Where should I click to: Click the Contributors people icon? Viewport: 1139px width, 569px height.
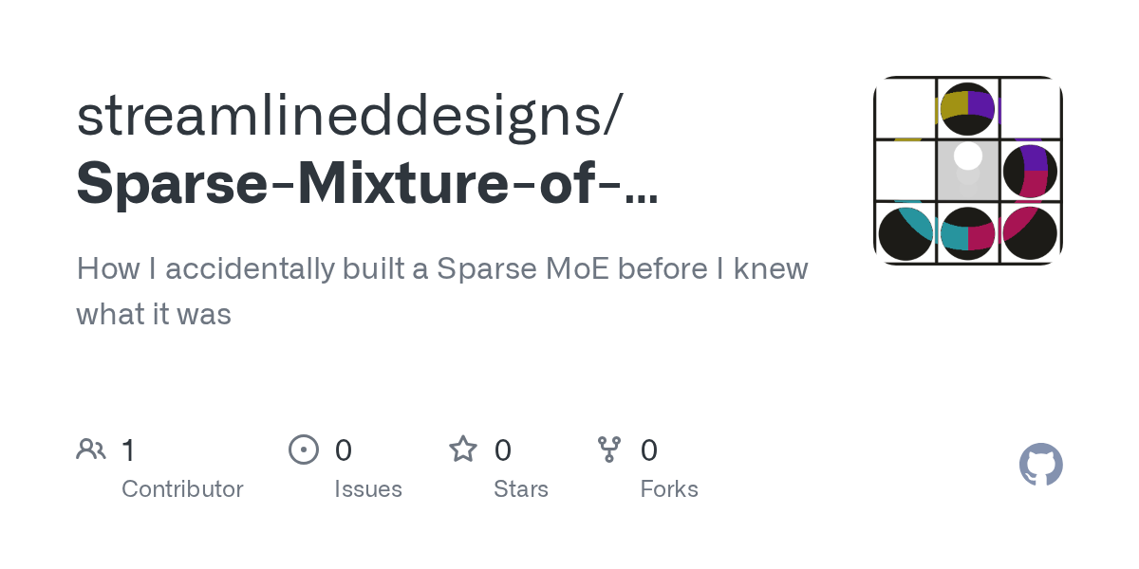(x=91, y=450)
